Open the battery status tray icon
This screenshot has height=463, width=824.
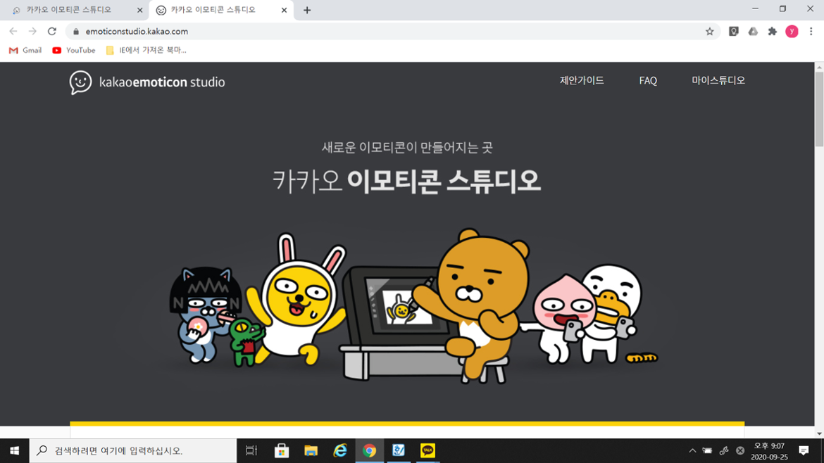tap(707, 450)
